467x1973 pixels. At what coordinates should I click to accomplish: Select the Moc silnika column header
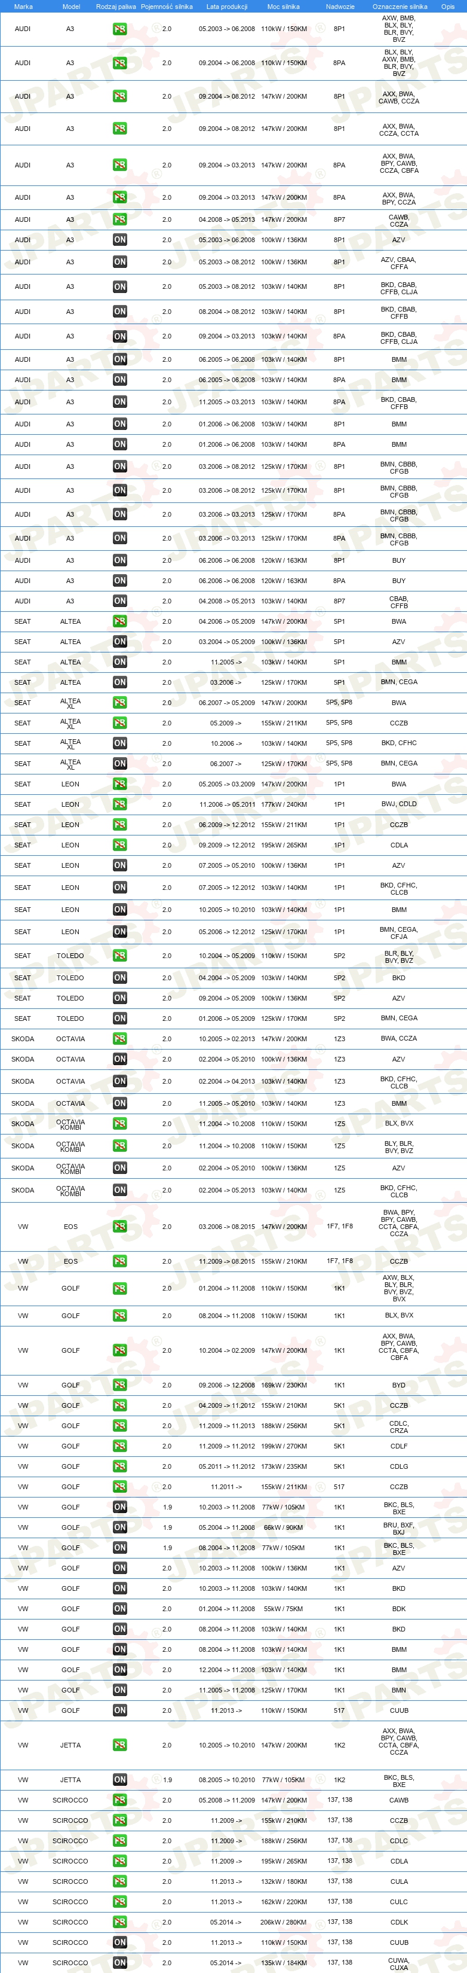pyautogui.click(x=284, y=6)
